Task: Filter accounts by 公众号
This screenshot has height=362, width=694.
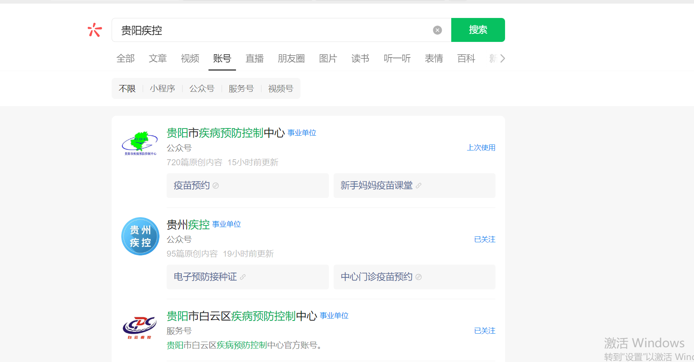Action: [x=202, y=89]
